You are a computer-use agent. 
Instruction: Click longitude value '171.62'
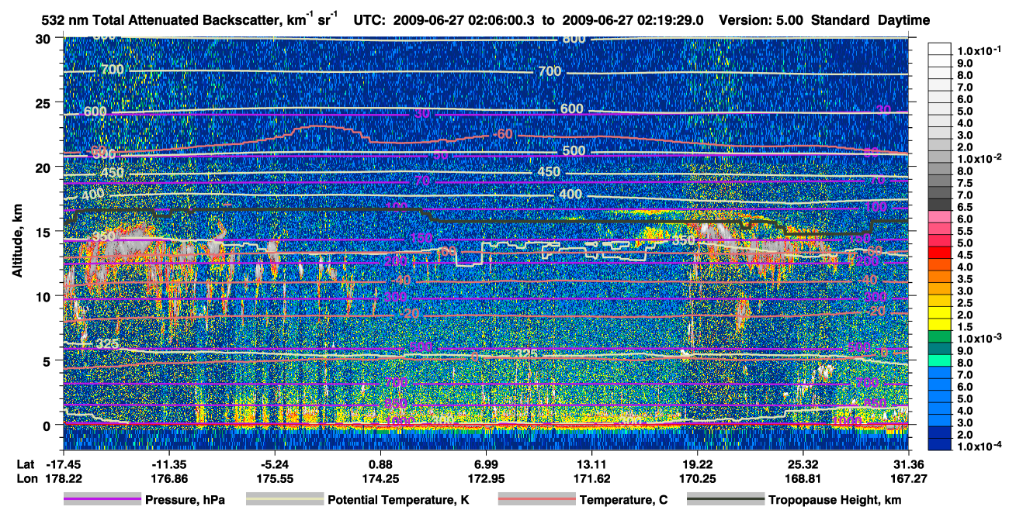pyautogui.click(x=591, y=479)
